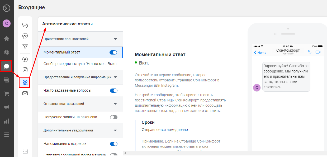327x157 pixels.
Task: Enable Получение заявки на вакансию
Action: [113, 117]
